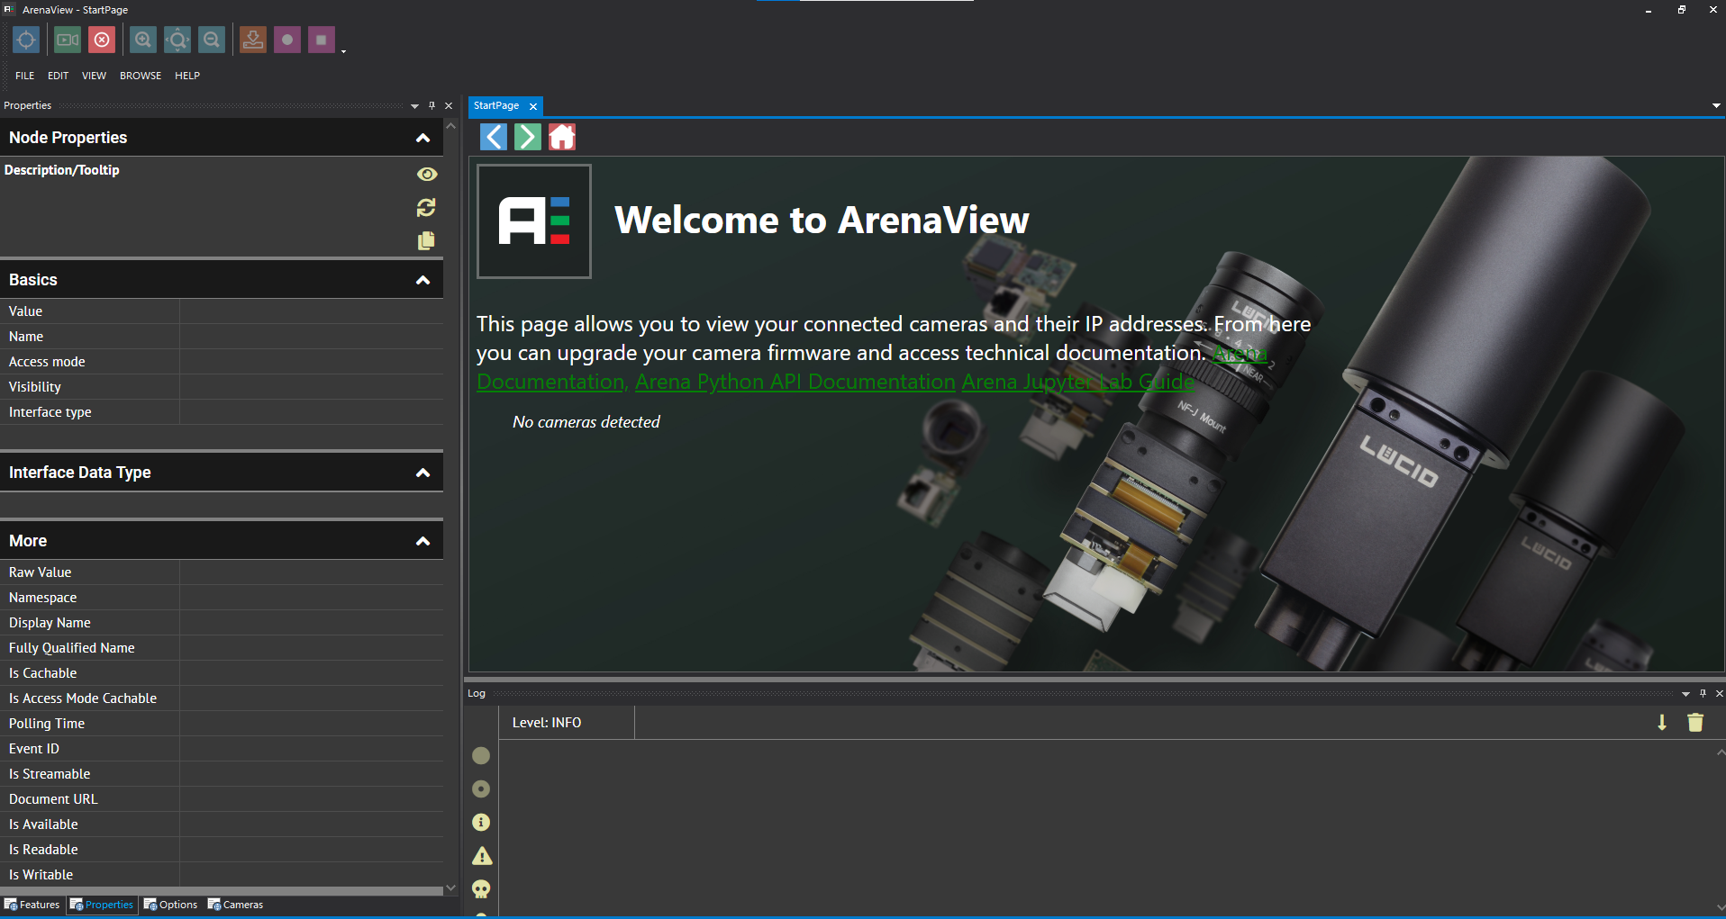The width and height of the screenshot is (1726, 919).
Task: Click the green forward navigation arrow
Action: (x=528, y=137)
